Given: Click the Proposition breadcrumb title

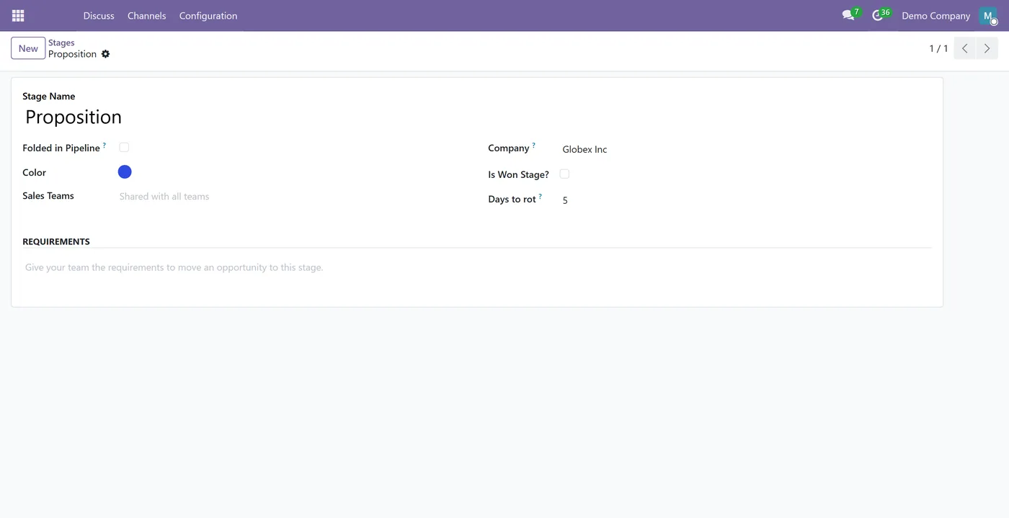Looking at the screenshot, I should pos(72,54).
